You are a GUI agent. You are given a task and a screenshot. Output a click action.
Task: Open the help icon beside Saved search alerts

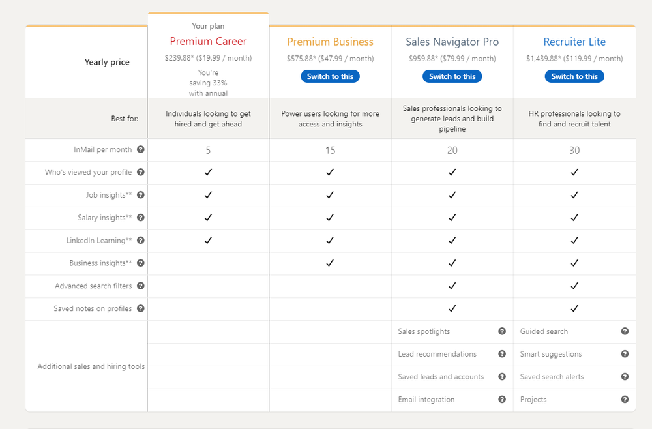click(625, 377)
